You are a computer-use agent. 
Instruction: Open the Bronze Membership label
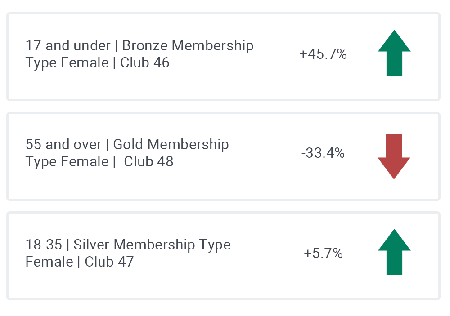pyautogui.click(x=188, y=45)
